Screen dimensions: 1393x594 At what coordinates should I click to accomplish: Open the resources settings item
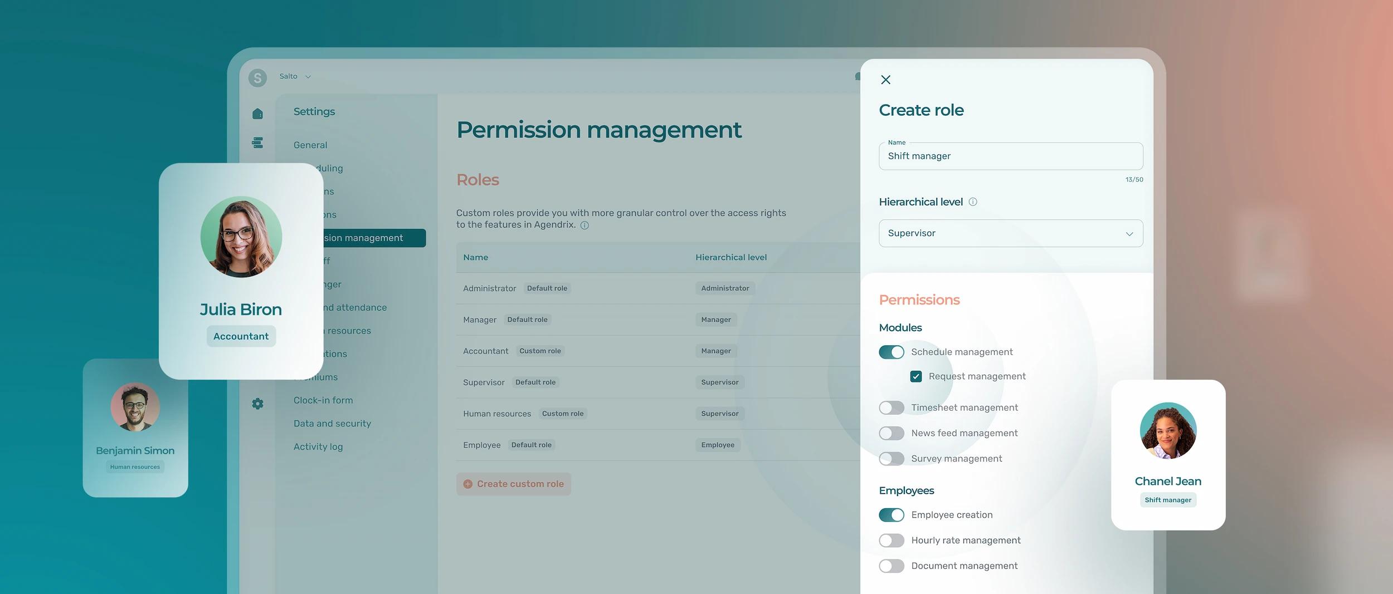(347, 331)
